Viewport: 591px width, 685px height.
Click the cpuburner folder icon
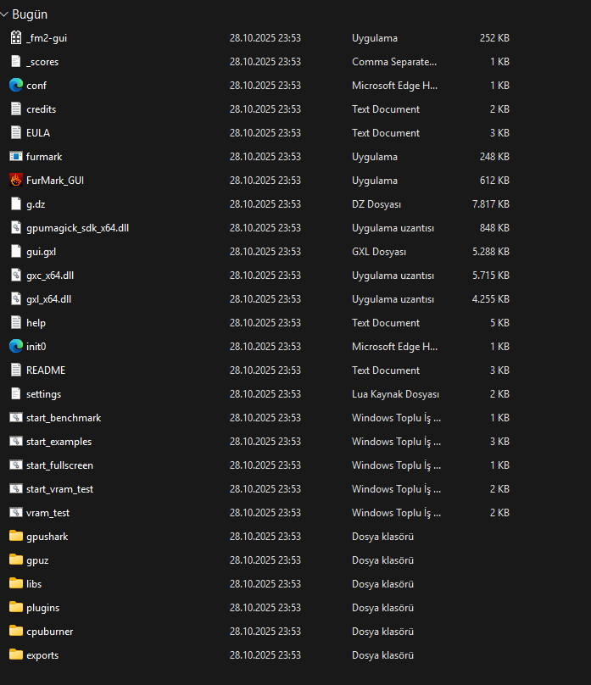pyautogui.click(x=16, y=631)
